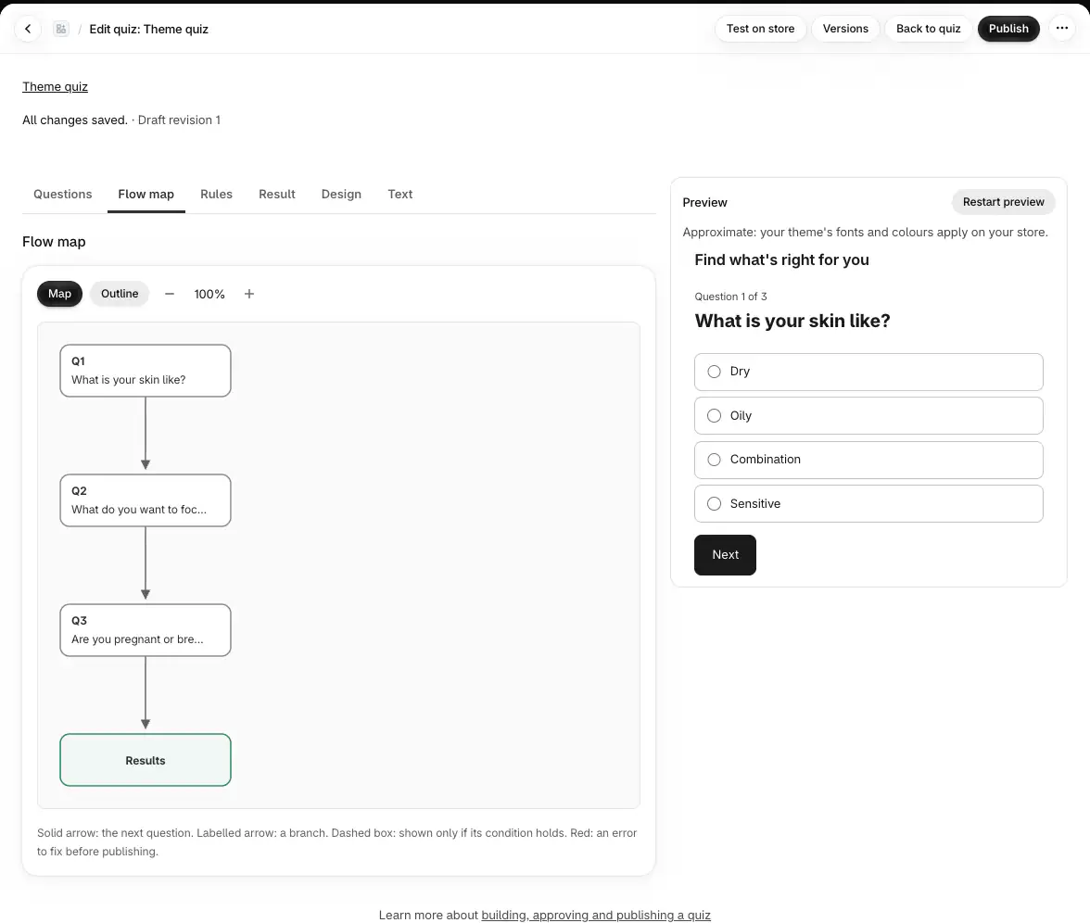Screen dimensions: 1090x923
Task: Click the Results node in flow map
Action: click(146, 760)
